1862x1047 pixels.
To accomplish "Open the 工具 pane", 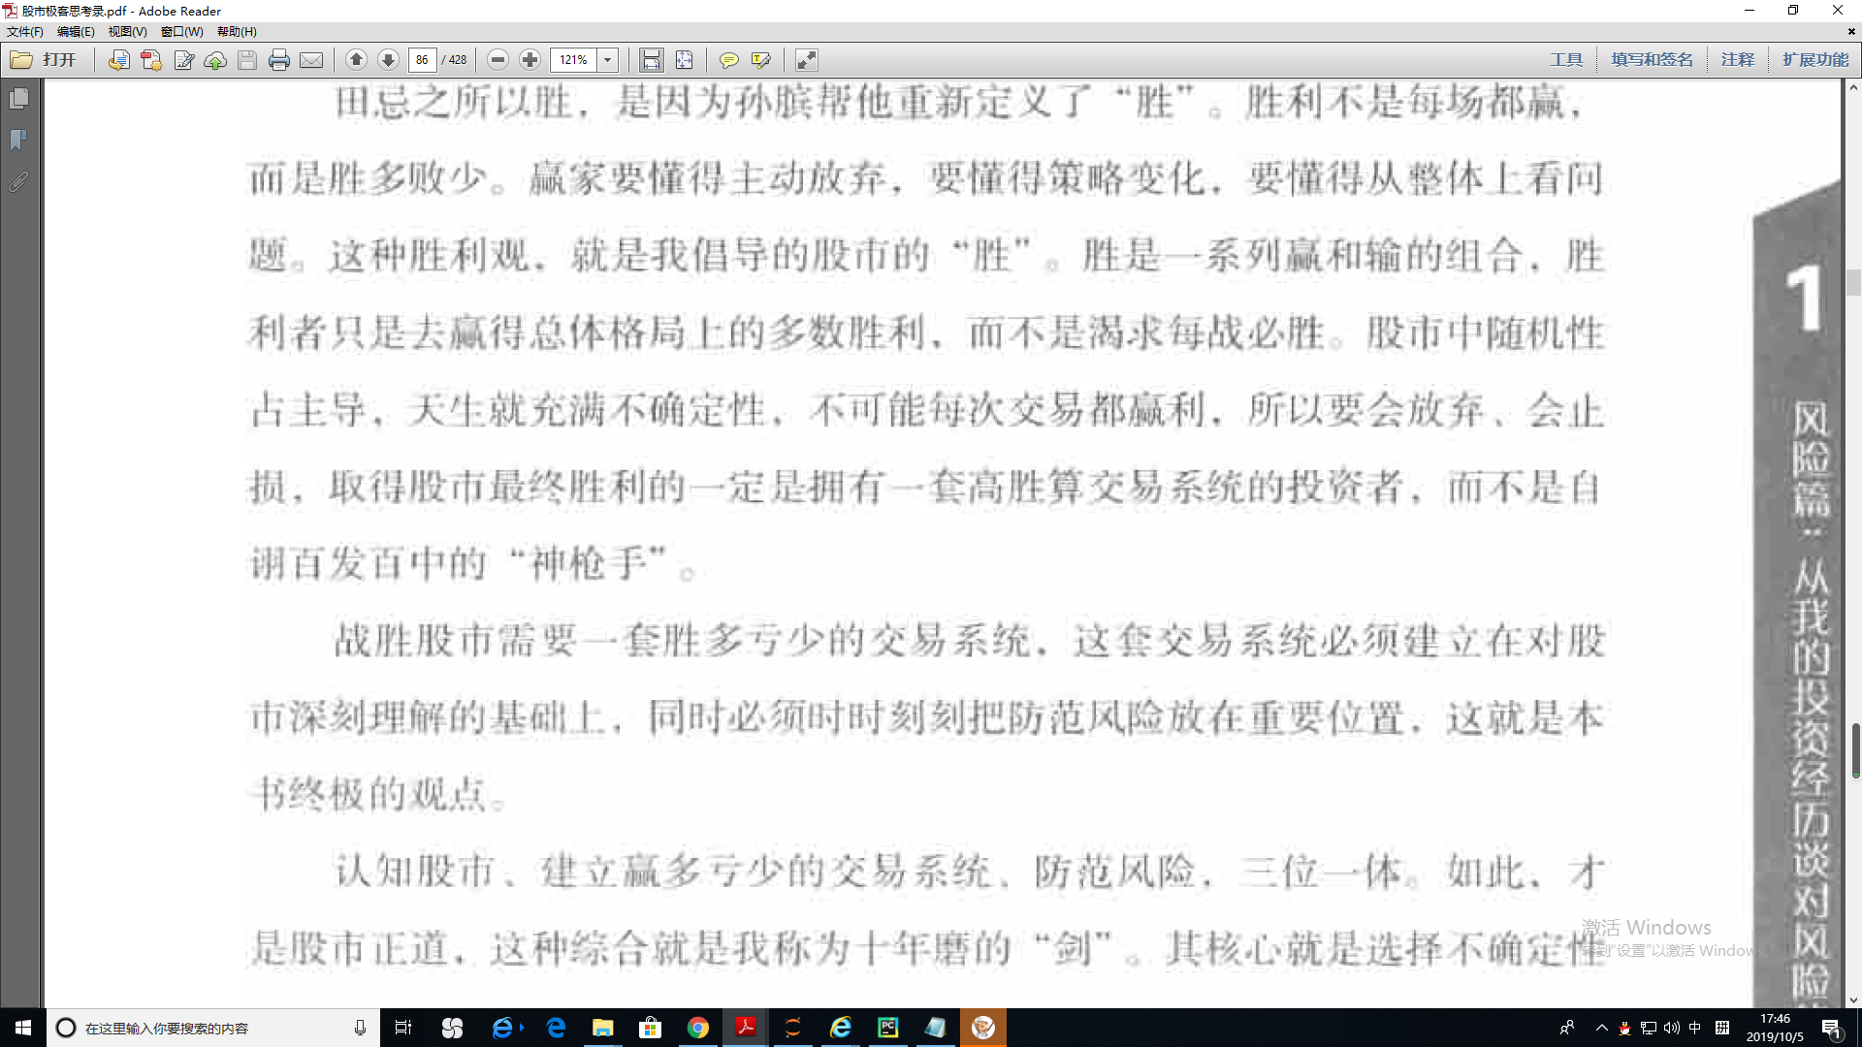I will click(1566, 60).
